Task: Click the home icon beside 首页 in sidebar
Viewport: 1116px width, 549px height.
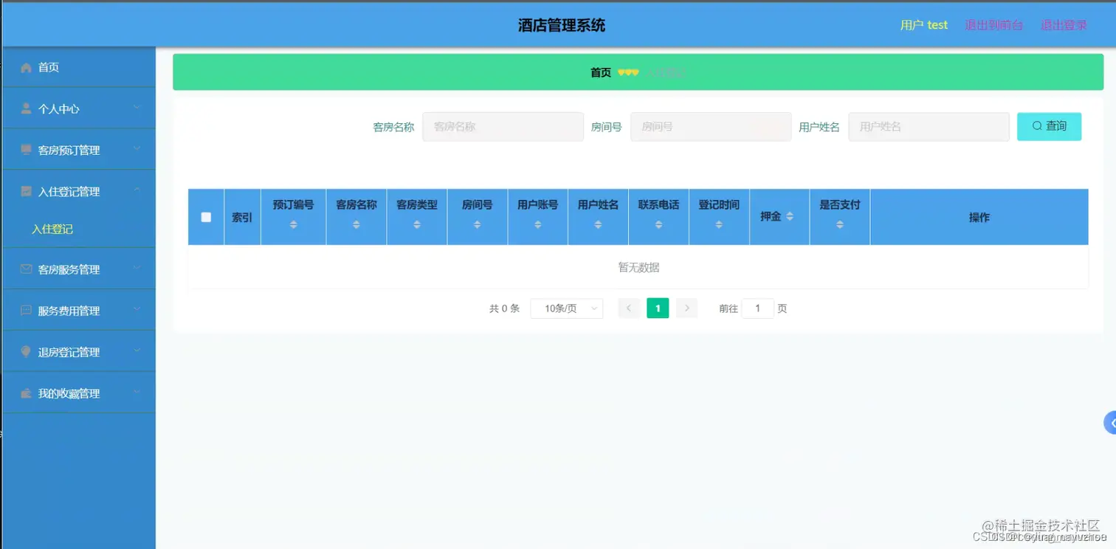Action: click(27, 68)
